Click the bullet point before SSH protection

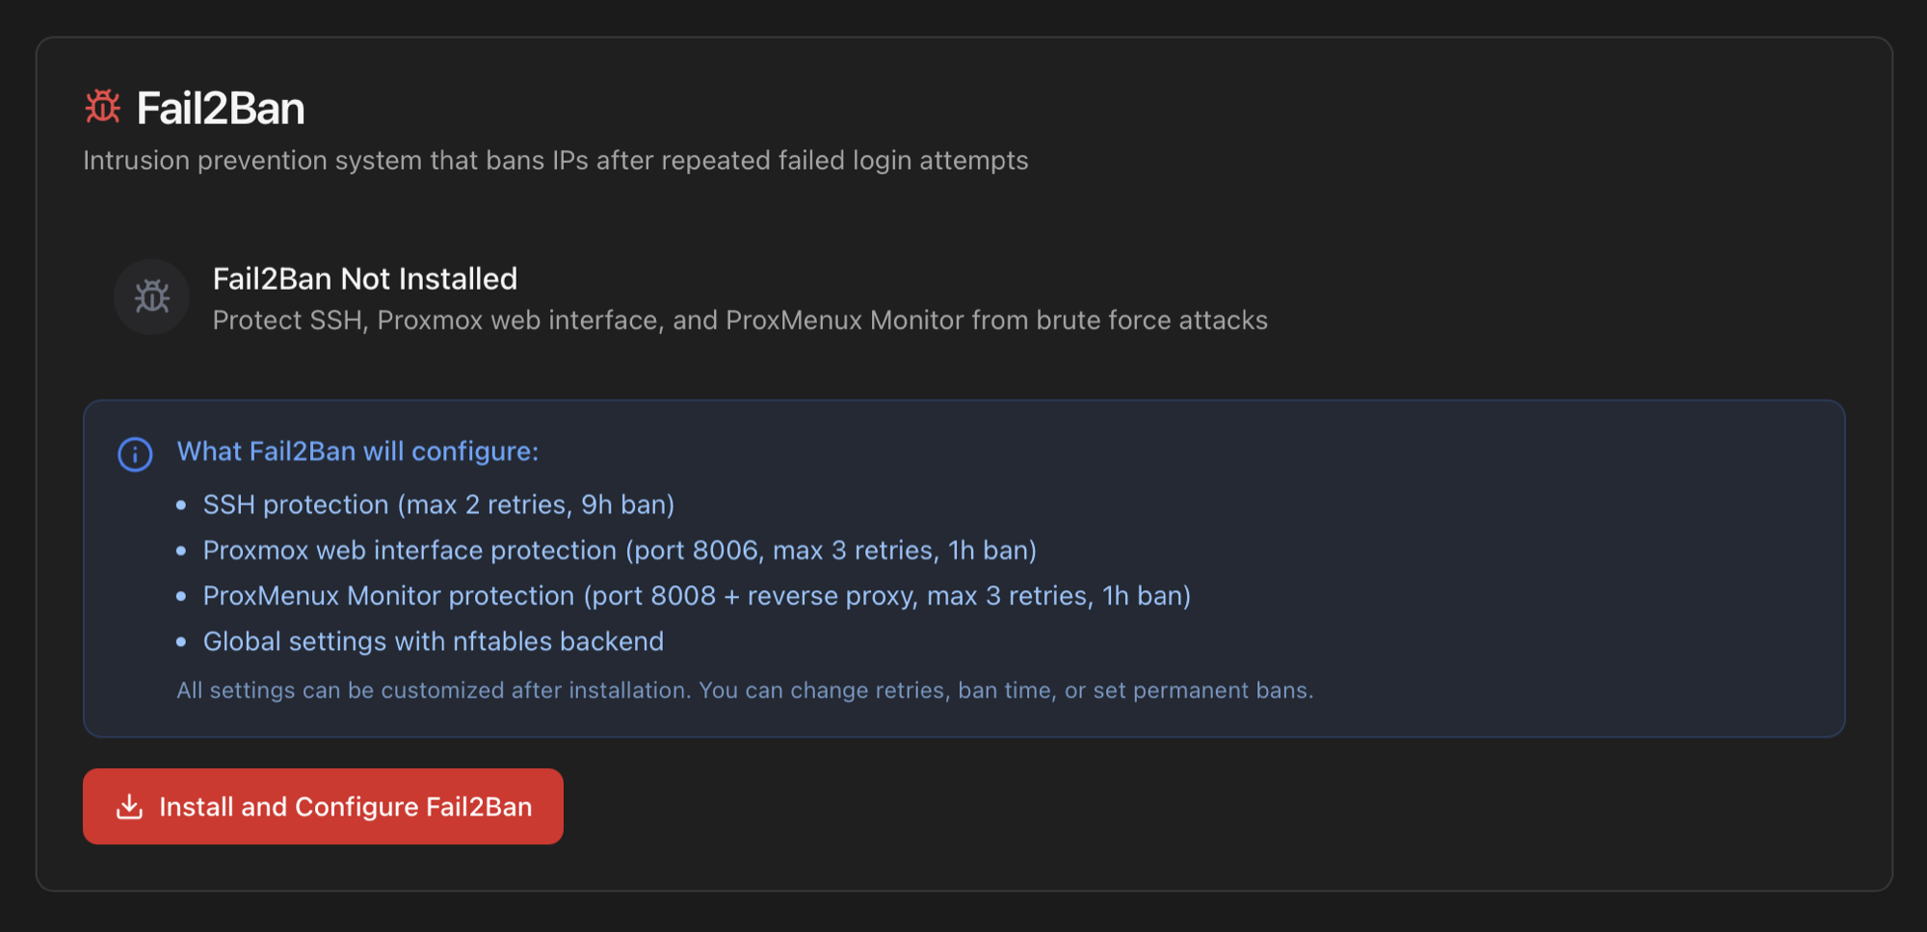(x=181, y=505)
